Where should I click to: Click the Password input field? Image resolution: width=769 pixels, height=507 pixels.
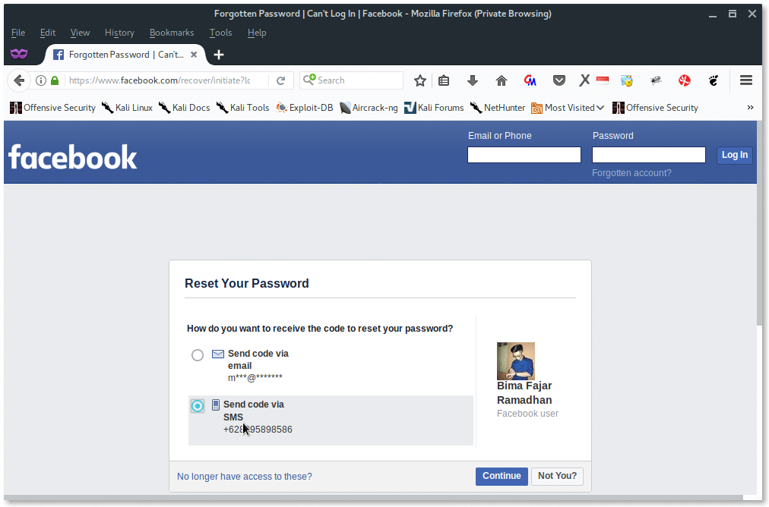[x=648, y=155]
